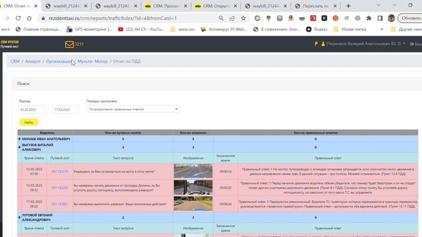Switch to the first waybill_2124 tab
This screenshot has width=422, height=237.
[66, 6]
